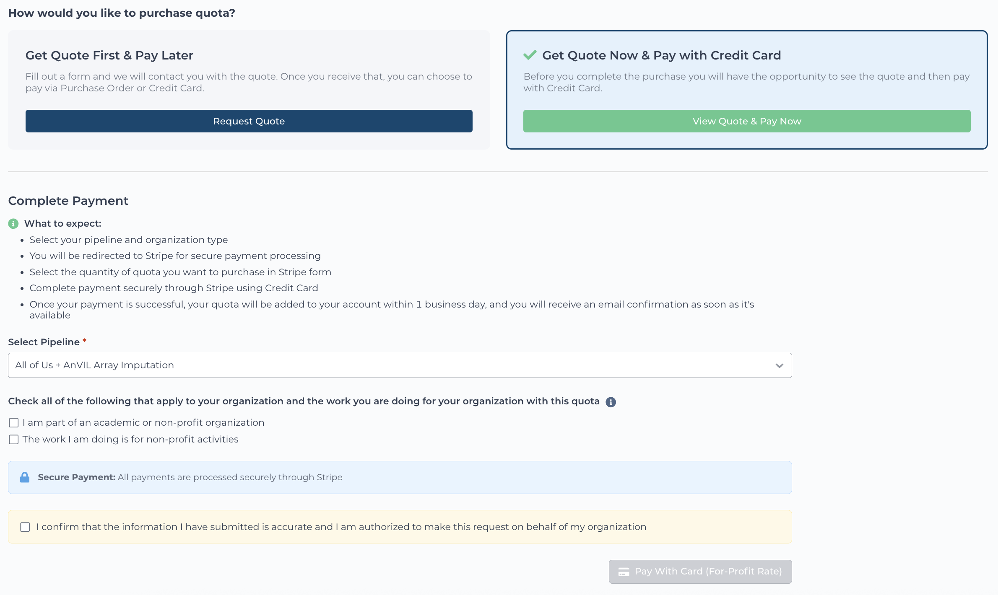Check the non-profit activities work checkbox

[14, 440]
